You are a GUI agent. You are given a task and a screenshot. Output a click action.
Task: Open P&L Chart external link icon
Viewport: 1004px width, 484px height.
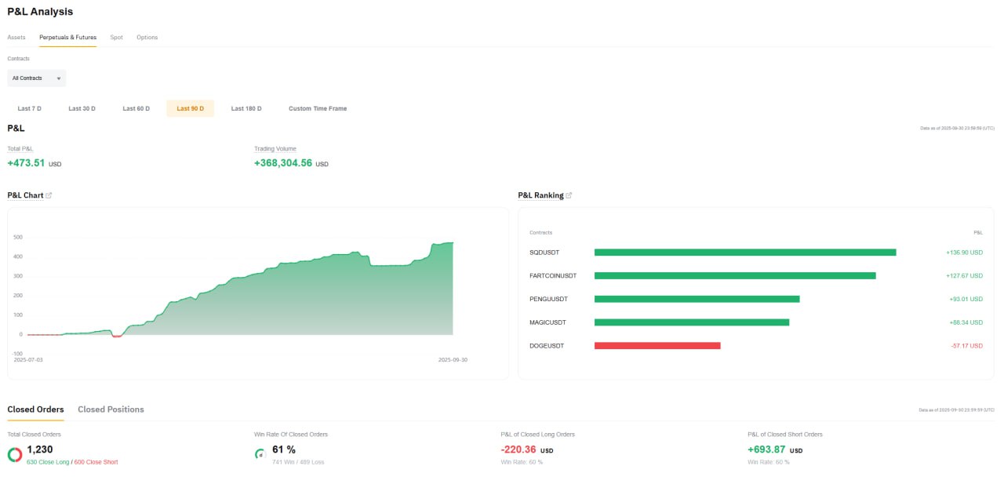(x=49, y=195)
